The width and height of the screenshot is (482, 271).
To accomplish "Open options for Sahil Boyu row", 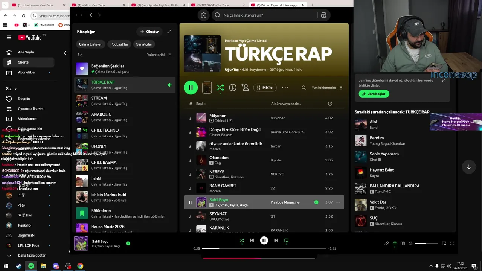I will [x=338, y=202].
